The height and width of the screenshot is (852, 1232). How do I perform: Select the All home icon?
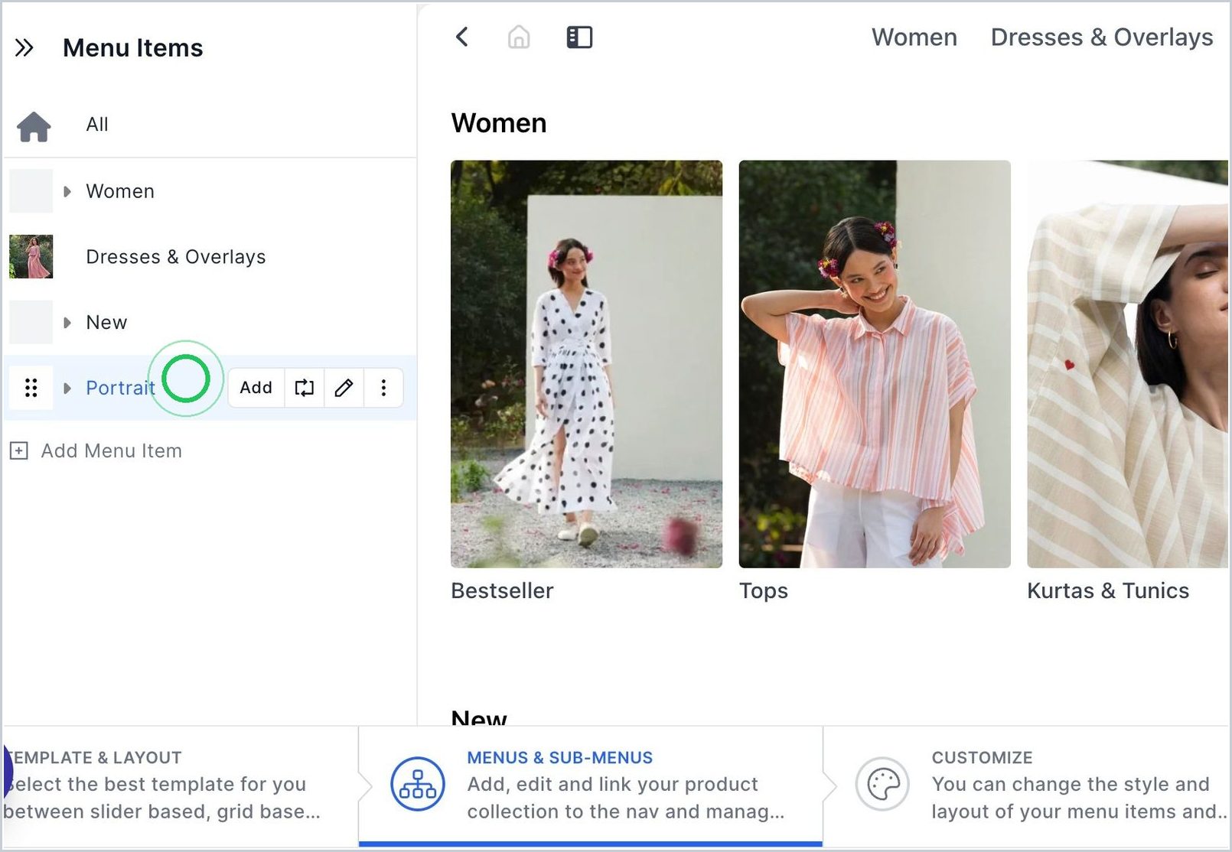coord(34,126)
